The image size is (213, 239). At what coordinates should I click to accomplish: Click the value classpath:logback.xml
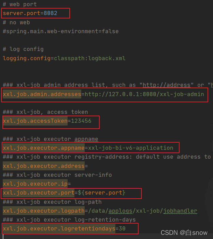click(90, 58)
